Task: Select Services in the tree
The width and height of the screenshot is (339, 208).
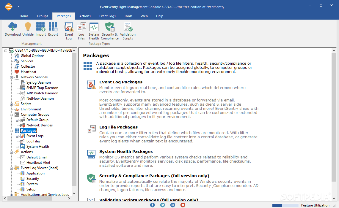Action: click(x=27, y=61)
